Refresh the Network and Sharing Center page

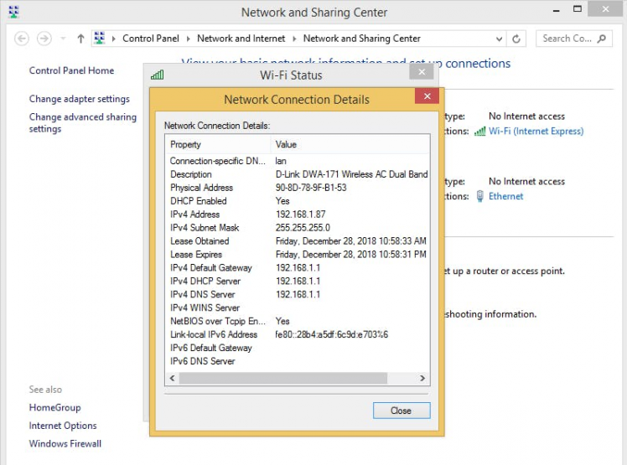pyautogui.click(x=517, y=39)
